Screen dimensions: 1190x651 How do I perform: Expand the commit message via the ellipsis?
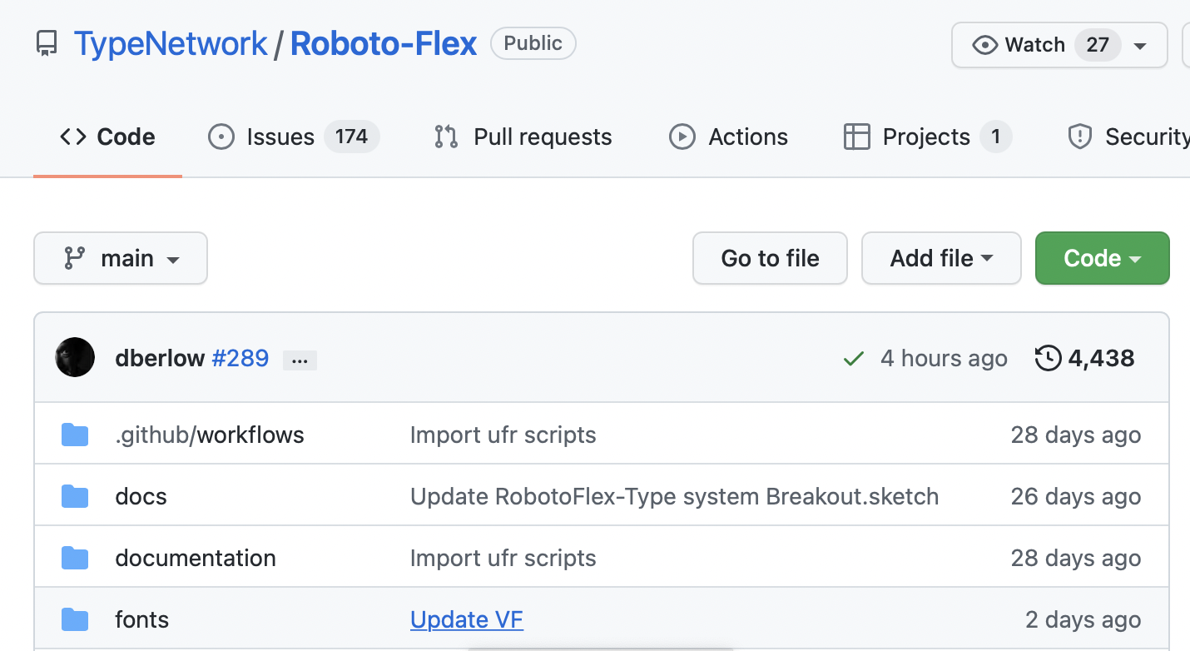pos(300,360)
